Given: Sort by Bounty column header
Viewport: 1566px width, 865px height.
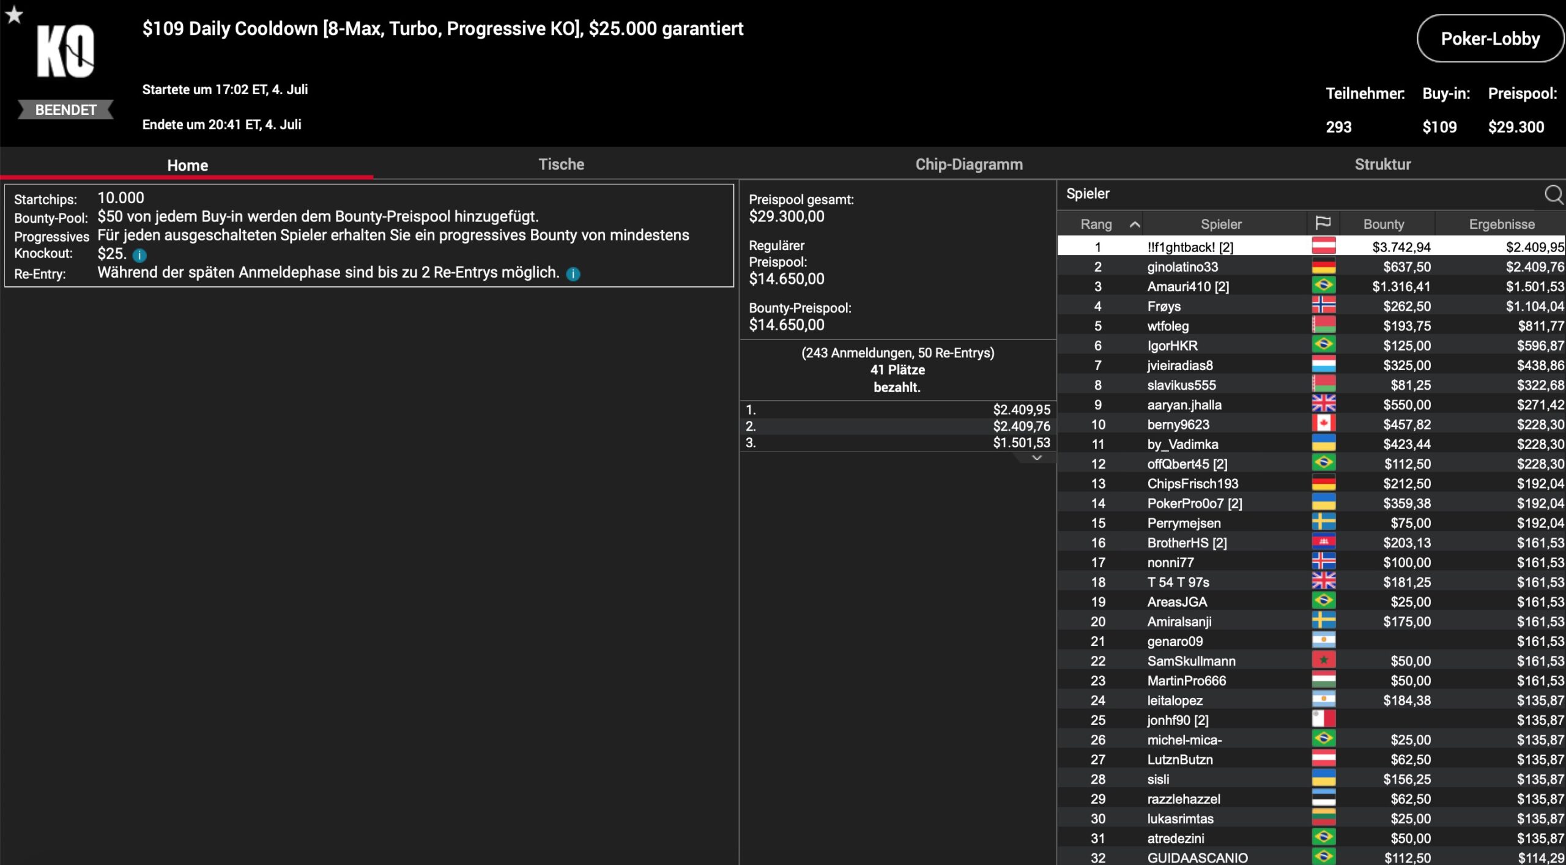Looking at the screenshot, I should 1383,225.
